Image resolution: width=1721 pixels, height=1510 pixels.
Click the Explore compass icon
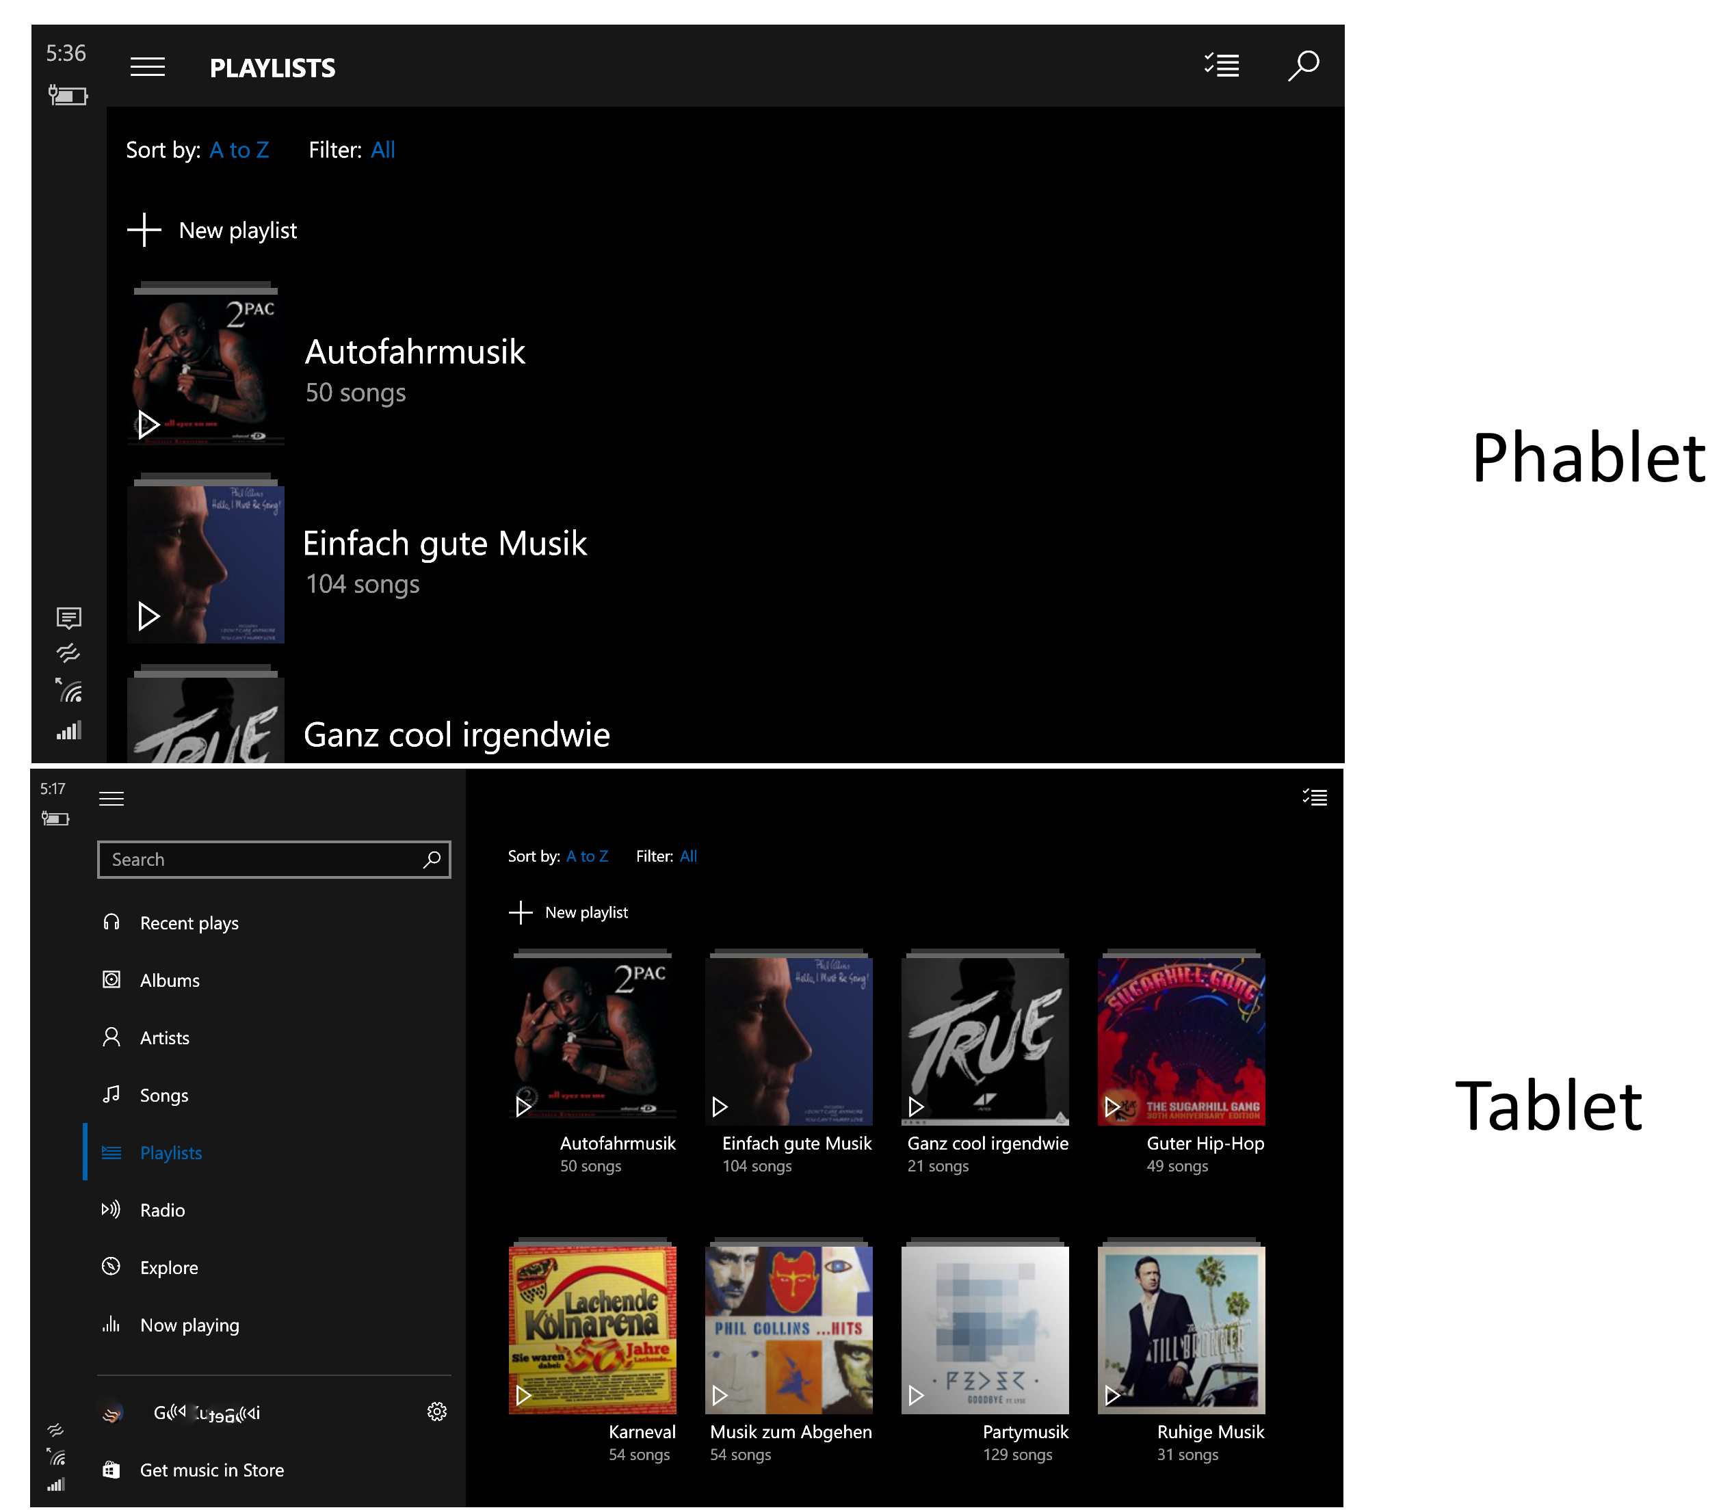[111, 1267]
